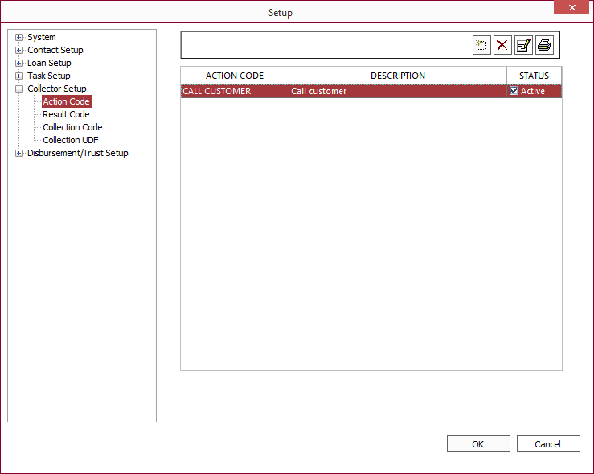Select the Loan Setup label
This screenshot has height=474, width=594.
pos(49,63)
